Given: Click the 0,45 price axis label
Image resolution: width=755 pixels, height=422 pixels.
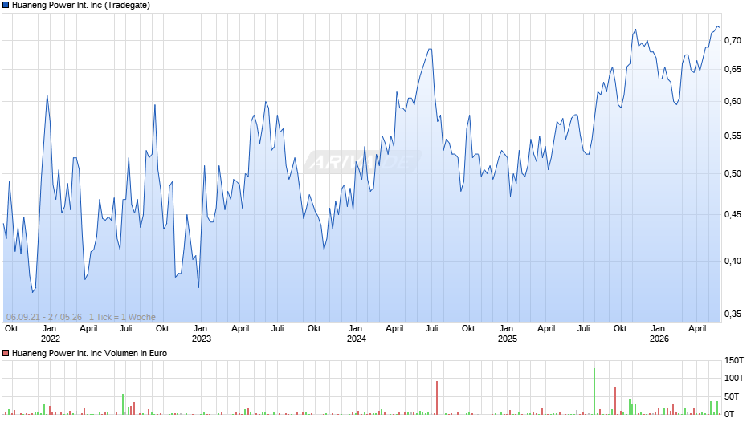Looking at the screenshot, I should coord(733,214).
